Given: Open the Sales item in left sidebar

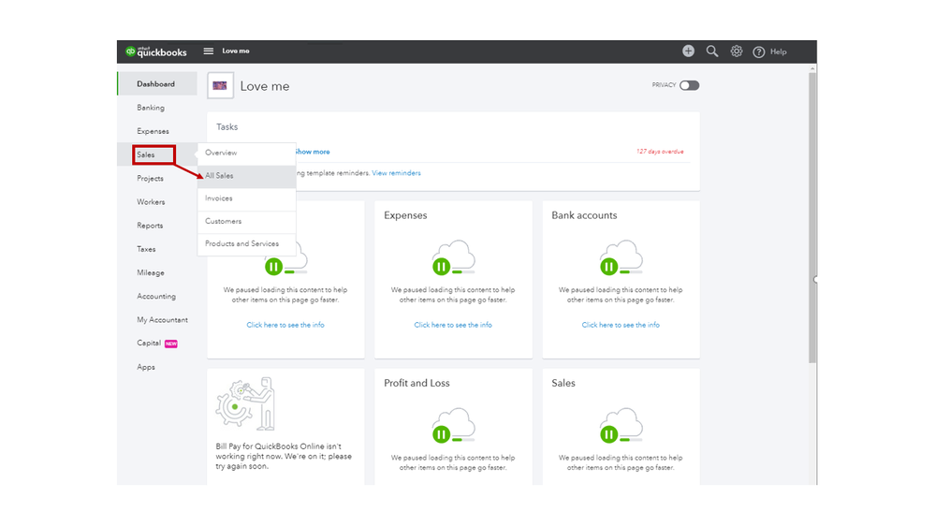Looking at the screenshot, I should pos(146,154).
